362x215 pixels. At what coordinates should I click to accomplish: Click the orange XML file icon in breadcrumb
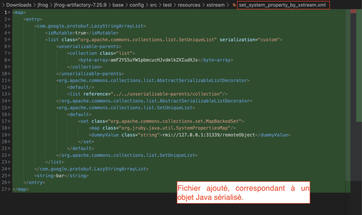tap(234, 5)
